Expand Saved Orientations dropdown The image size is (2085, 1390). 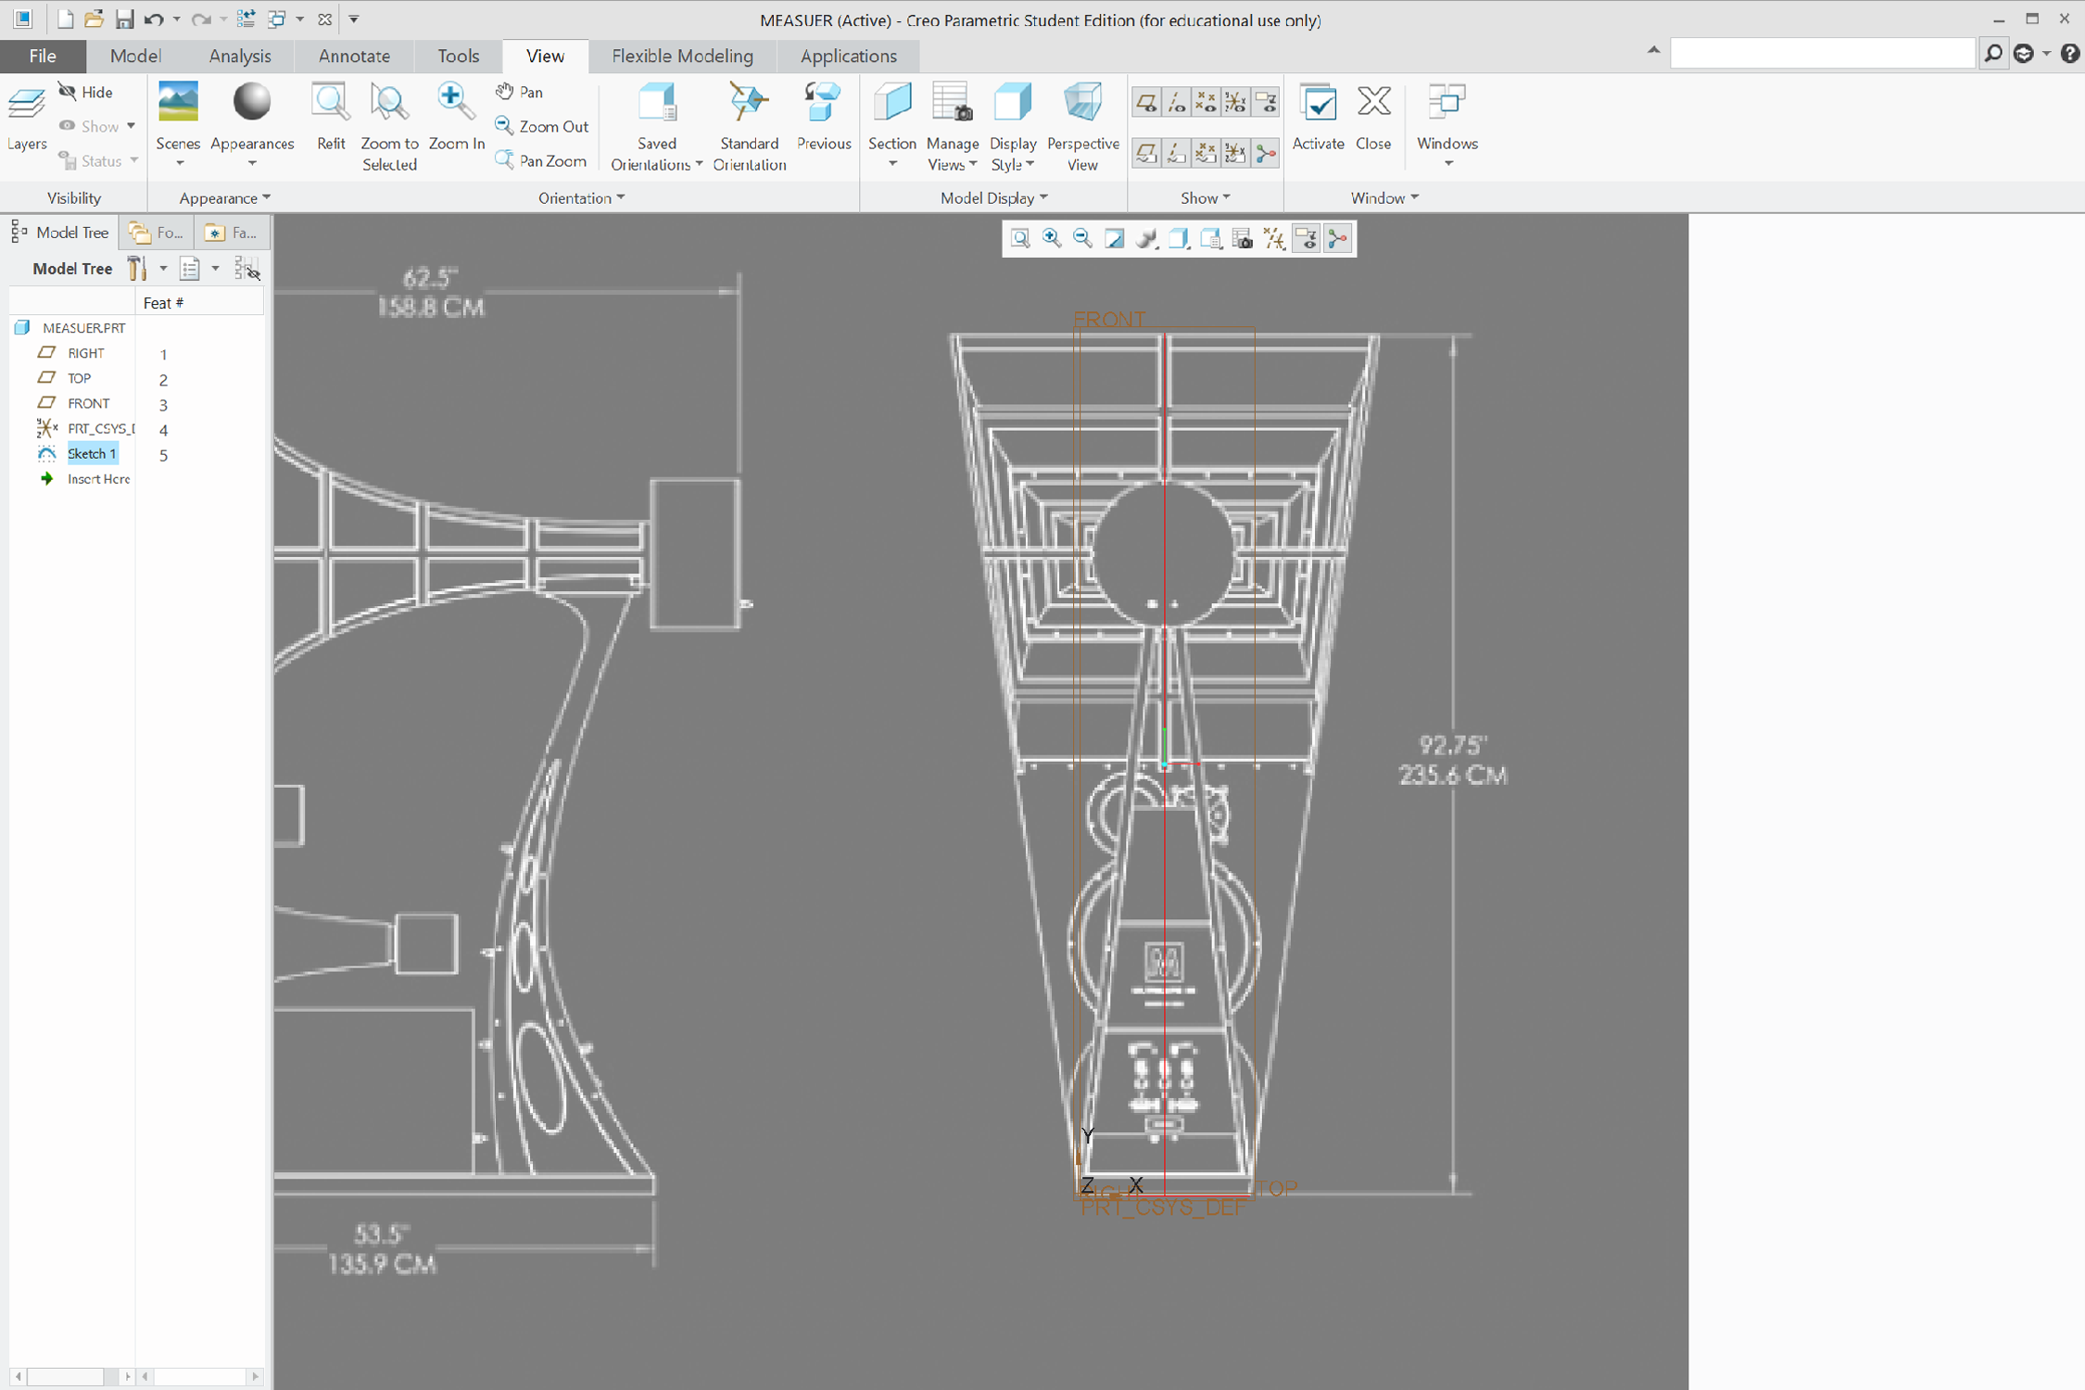tap(699, 165)
